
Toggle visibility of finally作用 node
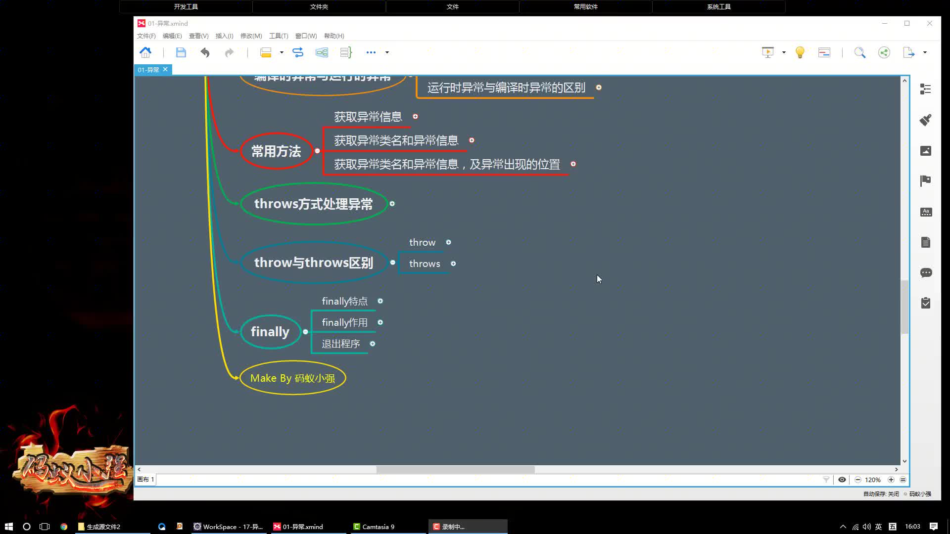click(x=381, y=322)
